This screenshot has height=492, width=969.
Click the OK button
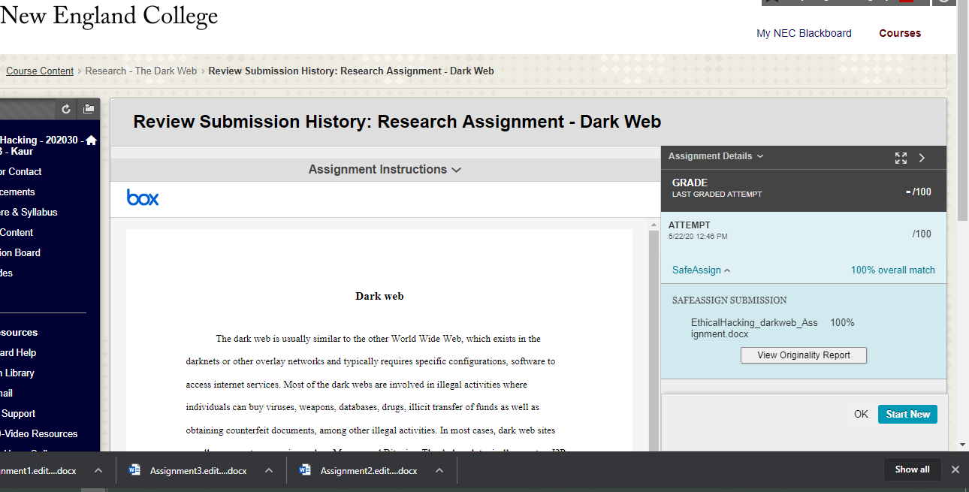click(x=861, y=414)
